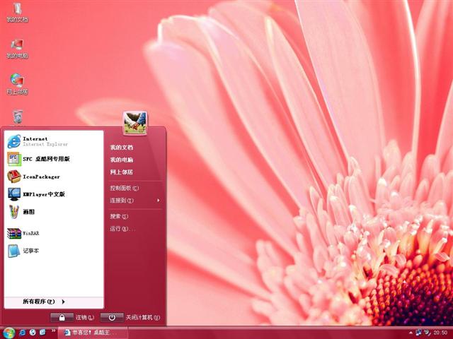Expand 连接到(T) submenu
Viewport: 453px width, 339px height.
(134, 201)
